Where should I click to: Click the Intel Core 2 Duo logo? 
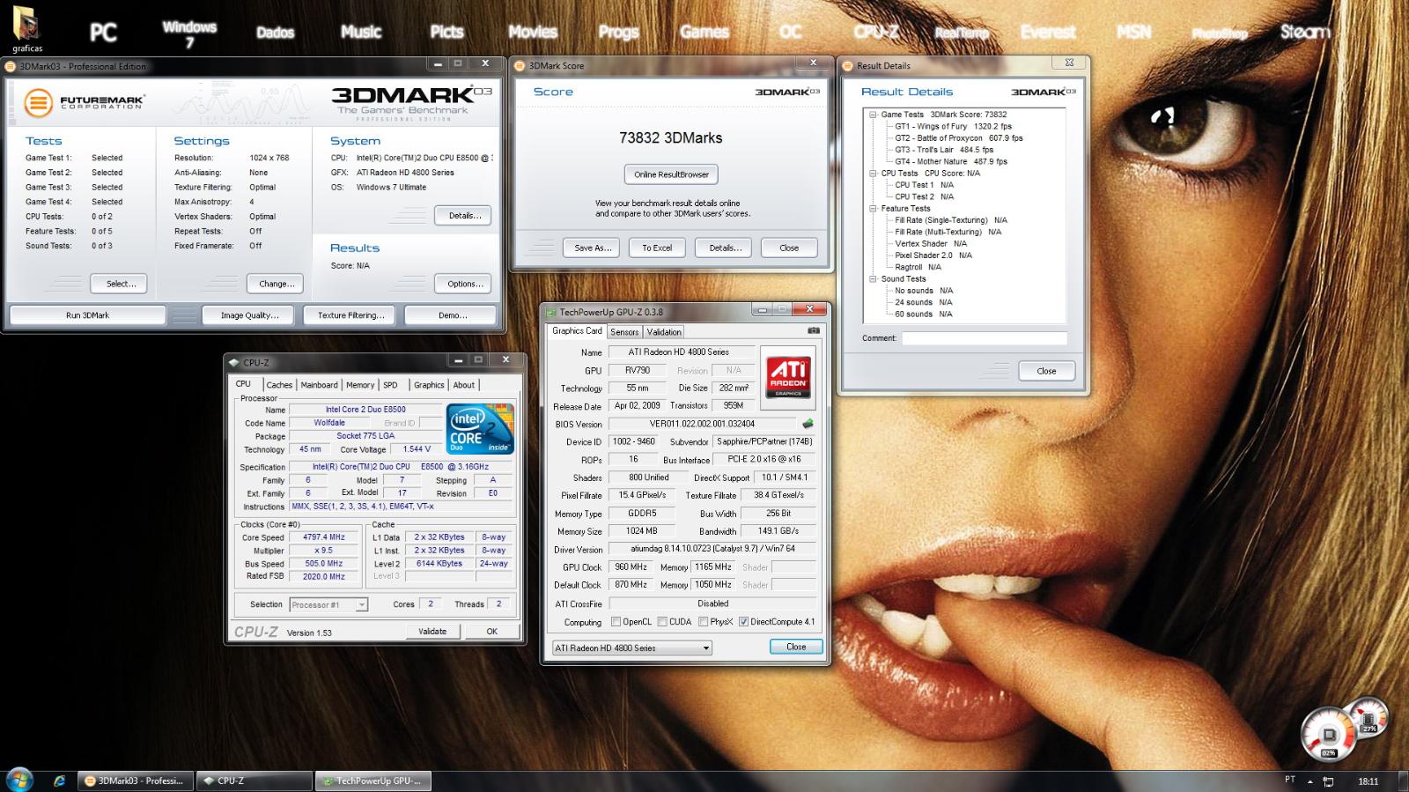tap(480, 429)
